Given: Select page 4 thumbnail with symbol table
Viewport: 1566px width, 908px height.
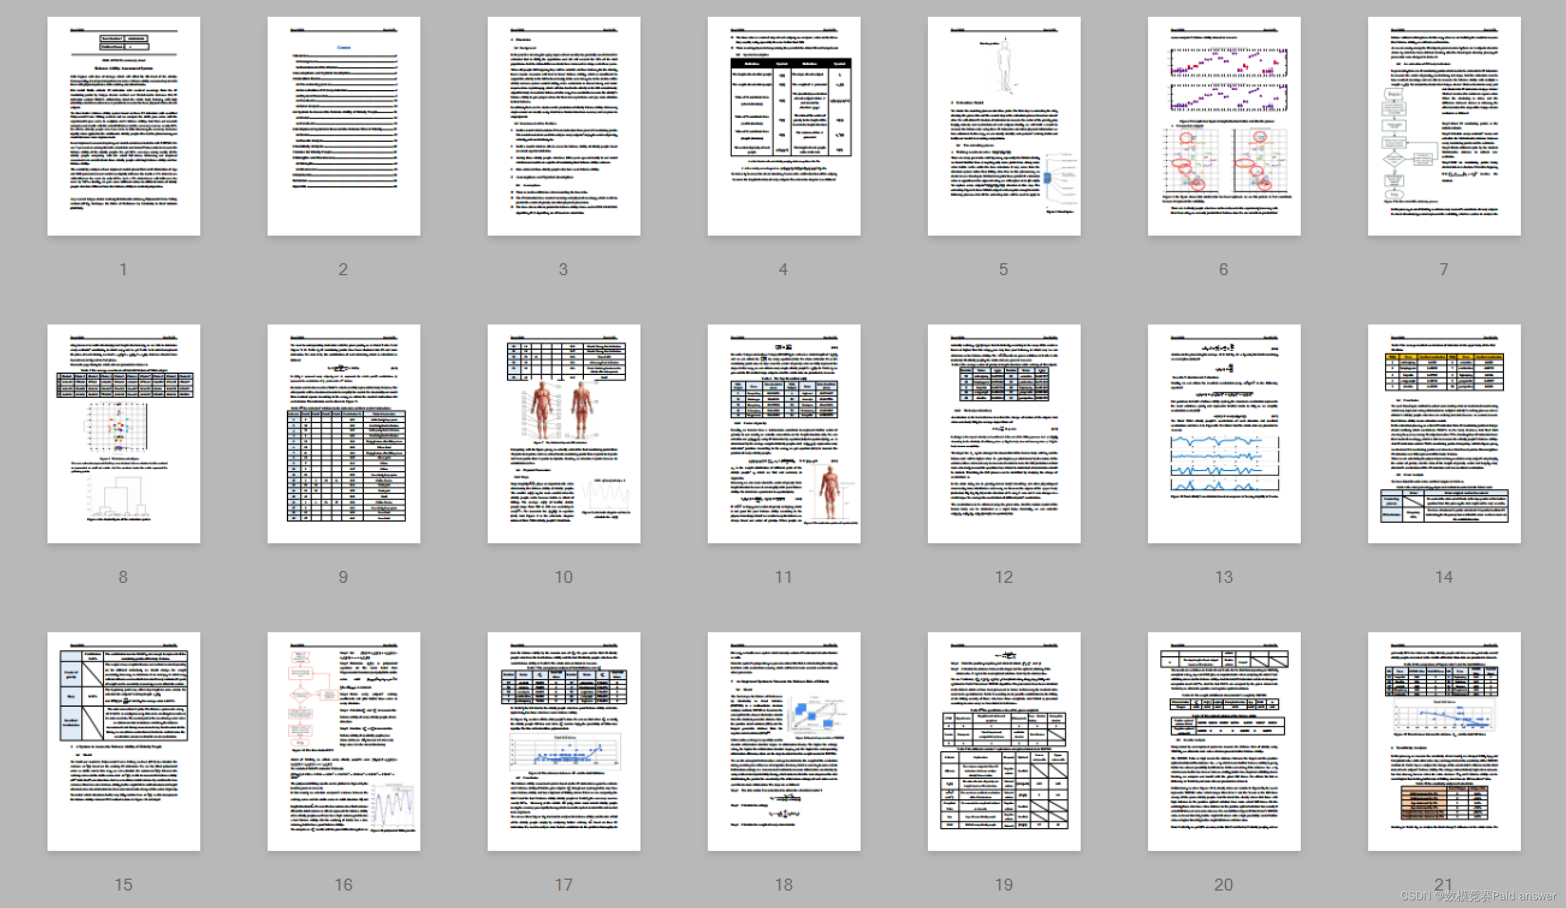Looking at the screenshot, I should 784,126.
